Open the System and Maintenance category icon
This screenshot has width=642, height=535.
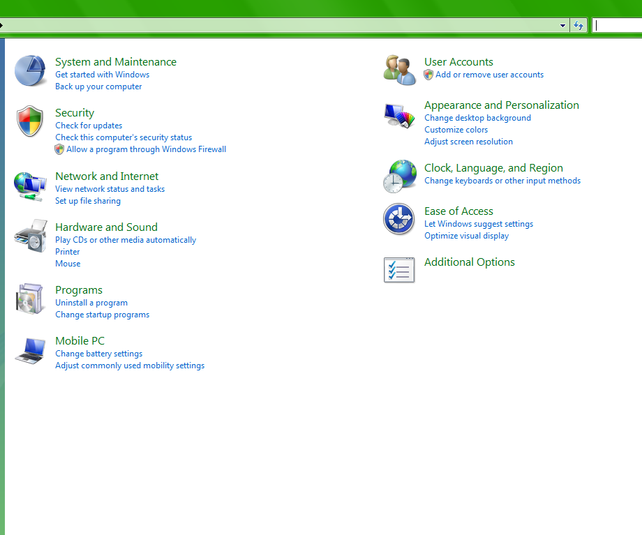(x=30, y=70)
